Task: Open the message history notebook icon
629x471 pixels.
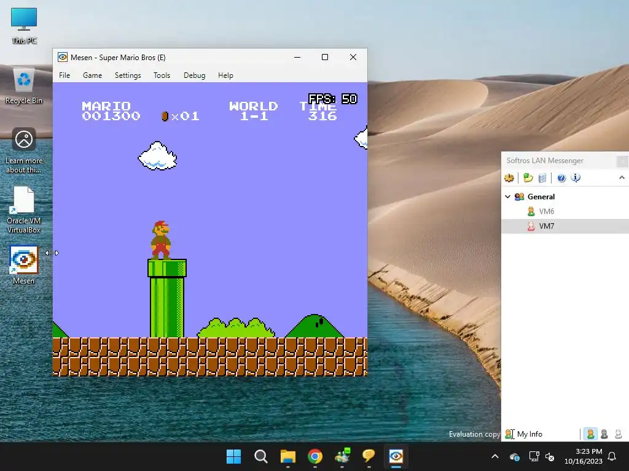Action: (542, 178)
